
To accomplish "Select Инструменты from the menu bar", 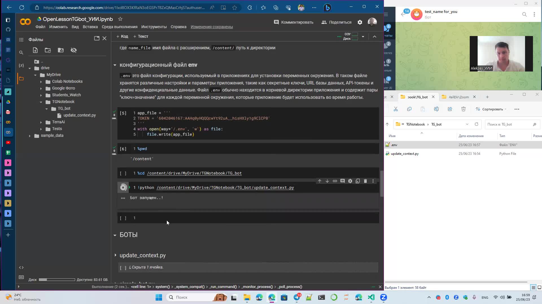I will pyautogui.click(x=154, y=27).
